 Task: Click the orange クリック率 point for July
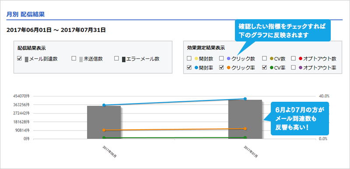point(245,129)
